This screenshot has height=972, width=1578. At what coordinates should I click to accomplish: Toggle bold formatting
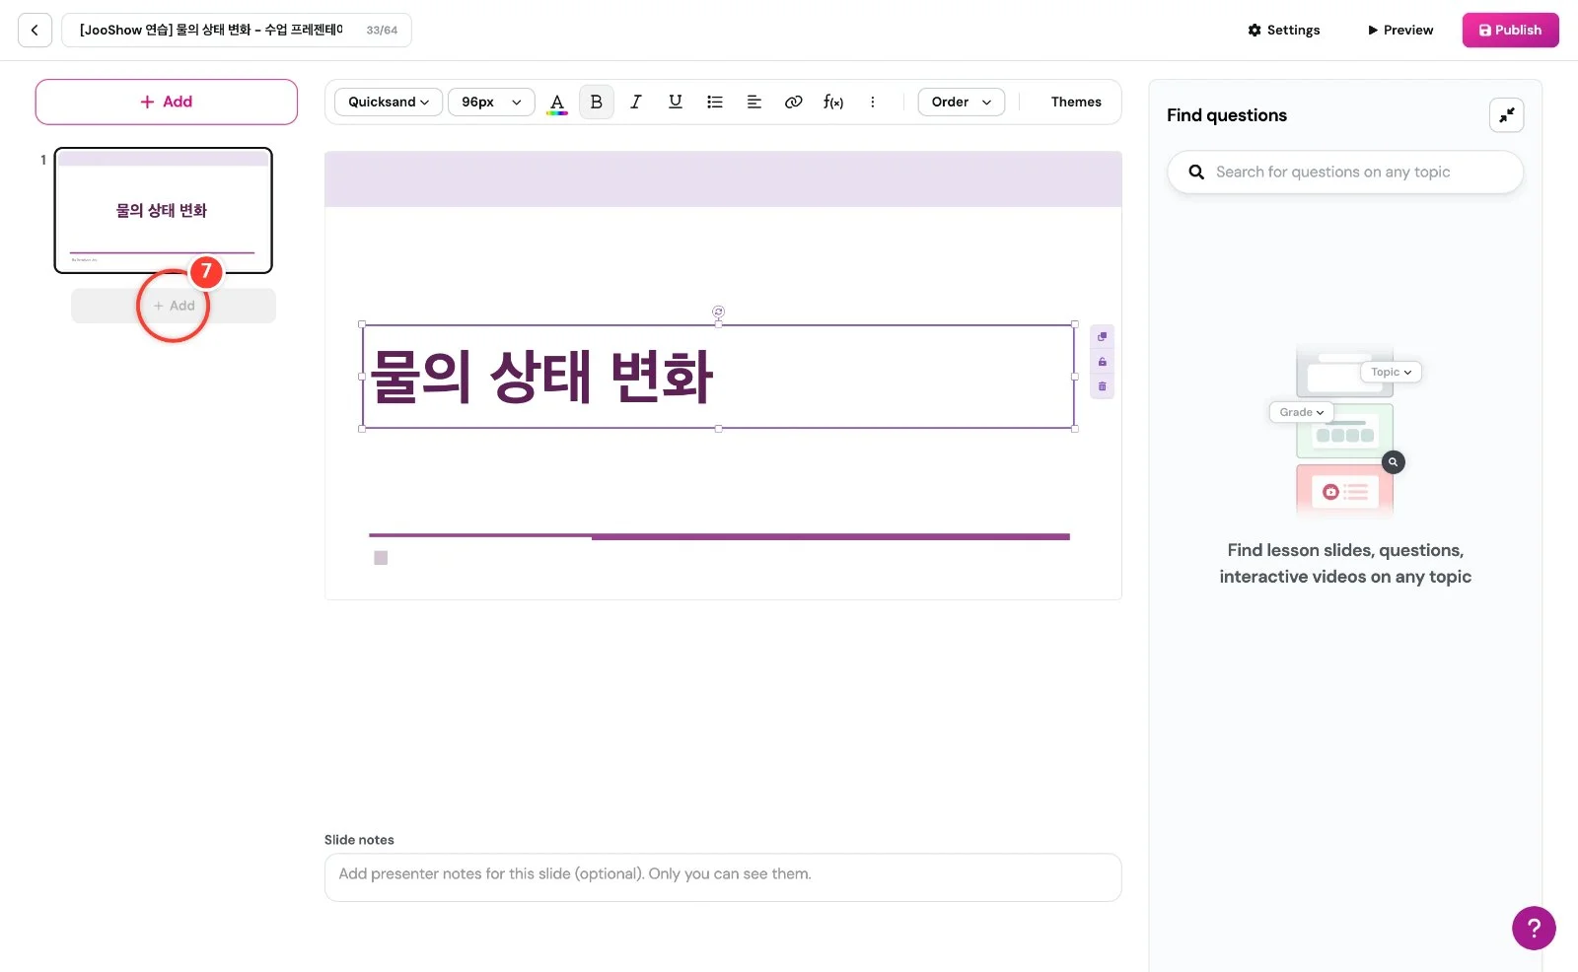pos(597,102)
